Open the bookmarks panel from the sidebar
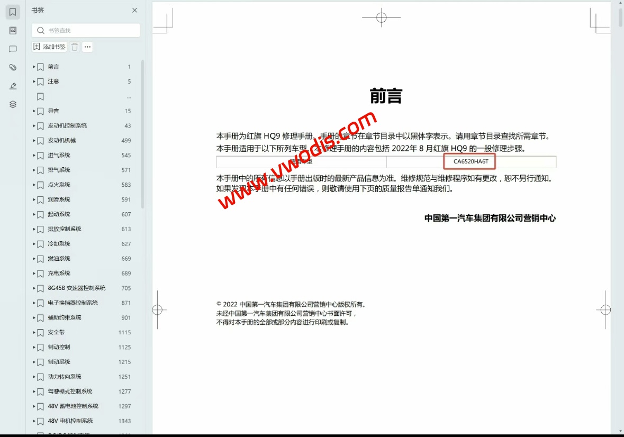 point(13,12)
